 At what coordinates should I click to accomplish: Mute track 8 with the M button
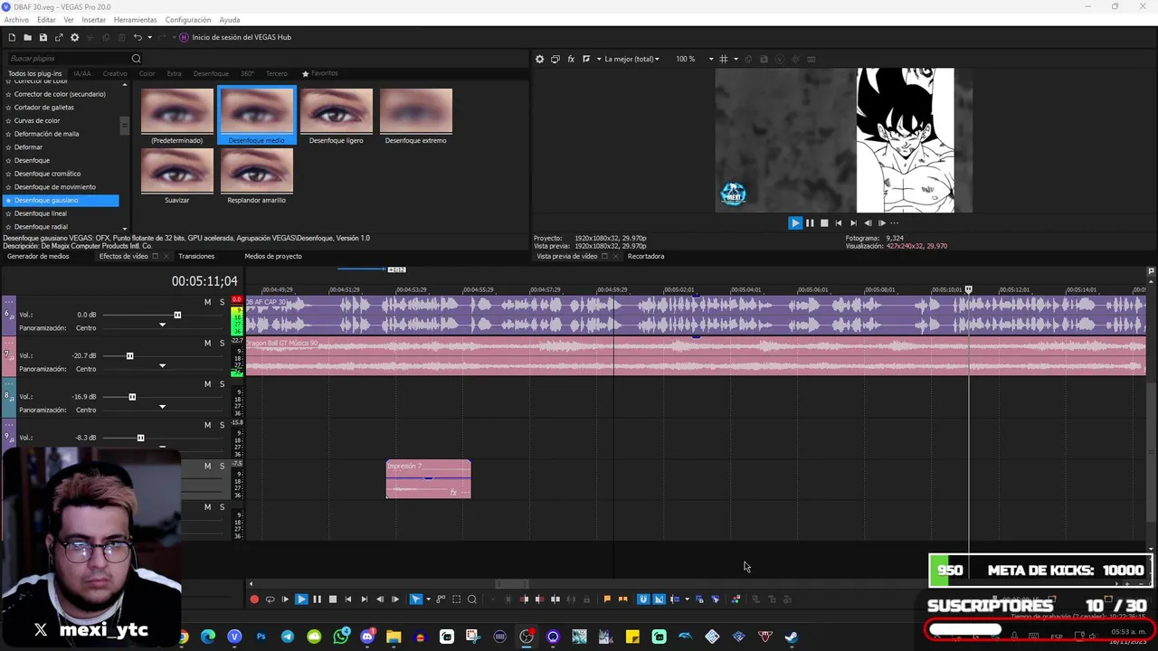coord(207,383)
